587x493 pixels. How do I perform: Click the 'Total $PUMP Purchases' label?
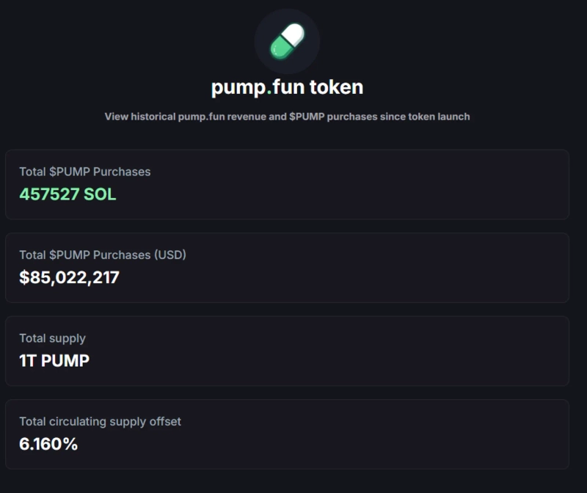pyautogui.click(x=84, y=172)
